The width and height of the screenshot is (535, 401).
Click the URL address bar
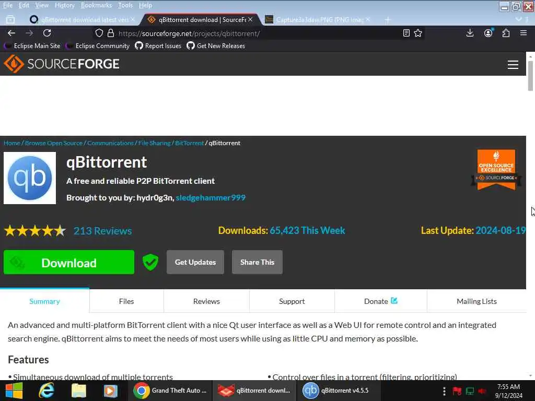(259, 33)
